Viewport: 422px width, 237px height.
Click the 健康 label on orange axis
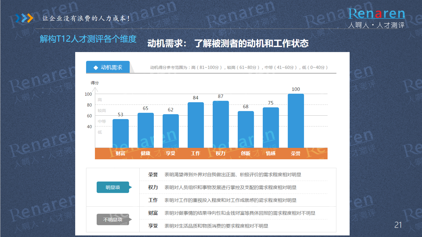145,153
